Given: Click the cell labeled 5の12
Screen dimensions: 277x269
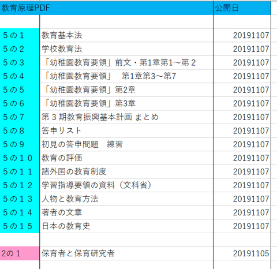Looking at the screenshot, I should click(20, 185).
